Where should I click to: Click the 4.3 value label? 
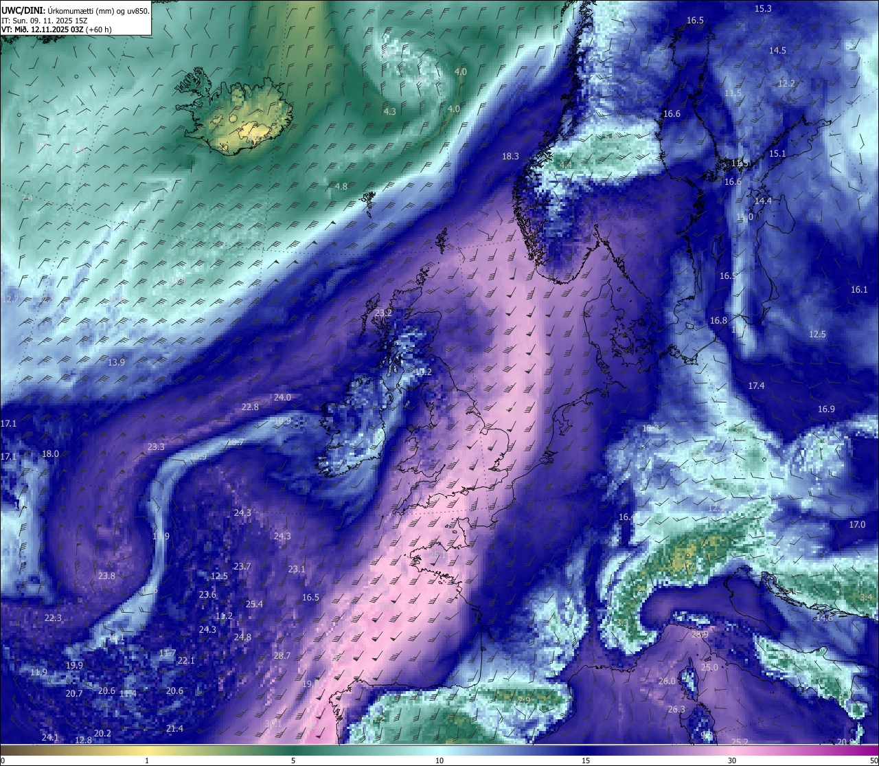pyautogui.click(x=389, y=111)
